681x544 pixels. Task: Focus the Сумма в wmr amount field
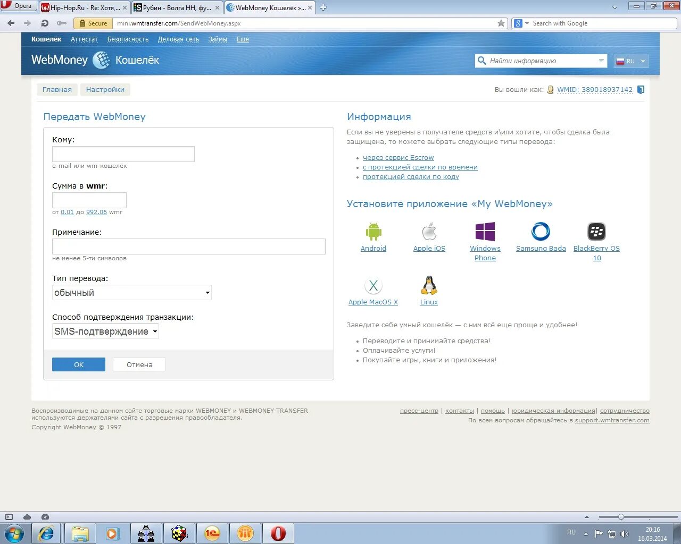[x=89, y=200]
